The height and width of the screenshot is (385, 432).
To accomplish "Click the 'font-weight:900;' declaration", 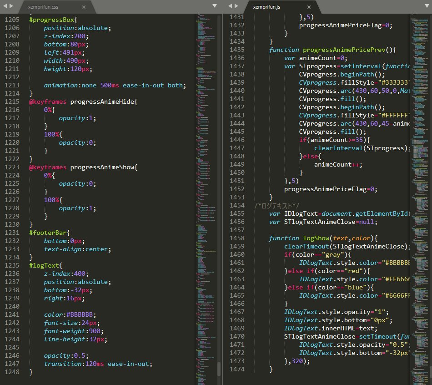I will tap(74, 331).
